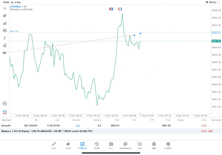Click the blue one-click trading icon

[x=111, y=9]
